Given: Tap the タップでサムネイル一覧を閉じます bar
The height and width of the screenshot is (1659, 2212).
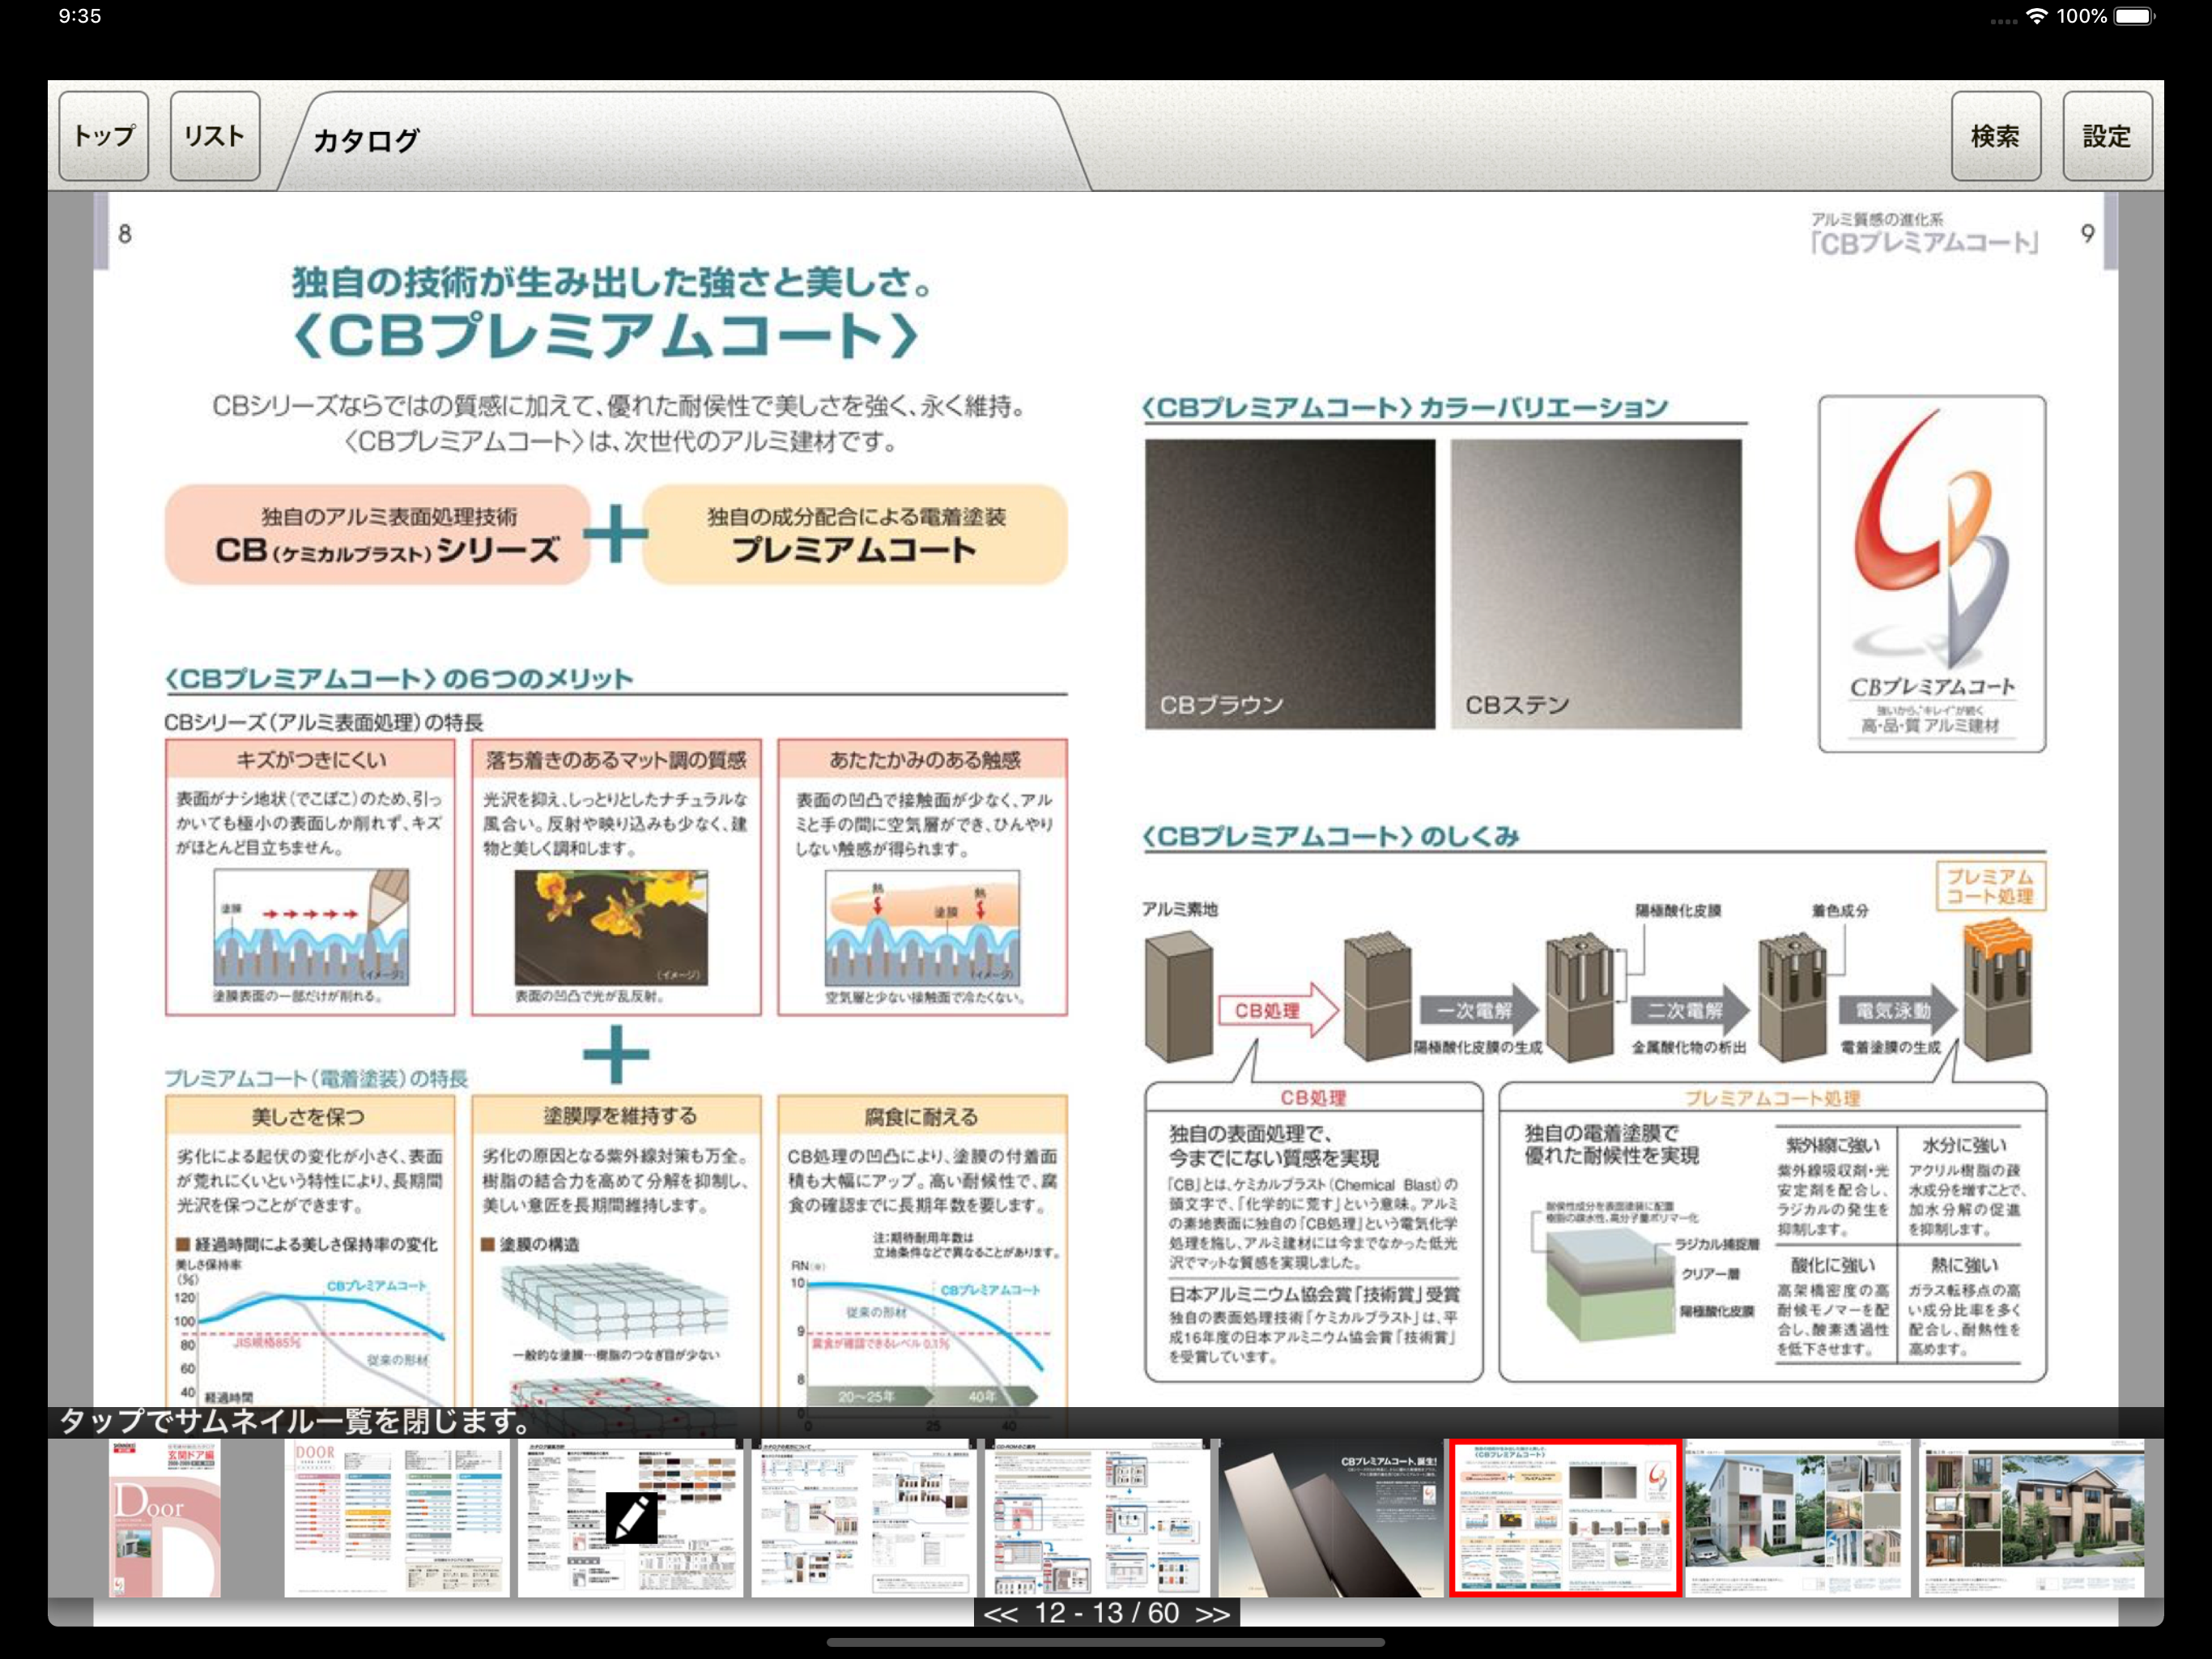Looking at the screenshot, I should tap(1106, 1422).
